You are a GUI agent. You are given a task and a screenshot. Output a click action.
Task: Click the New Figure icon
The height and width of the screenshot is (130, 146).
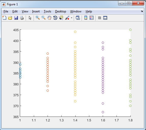[4, 18]
